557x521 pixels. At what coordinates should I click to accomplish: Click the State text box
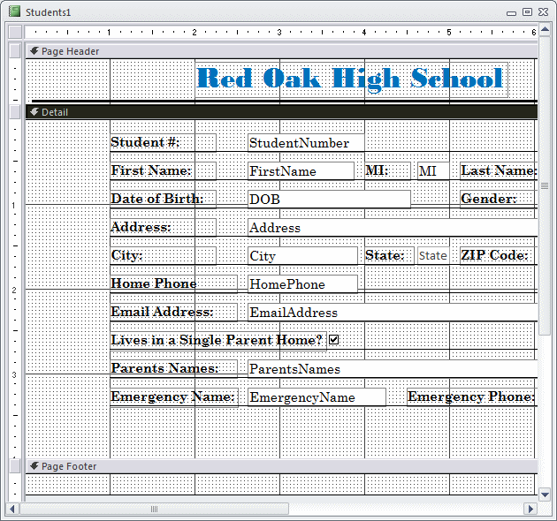click(x=433, y=256)
